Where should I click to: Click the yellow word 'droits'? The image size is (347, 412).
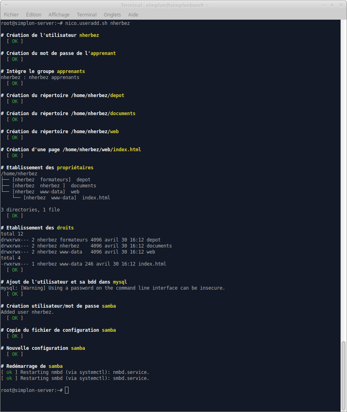(65, 228)
